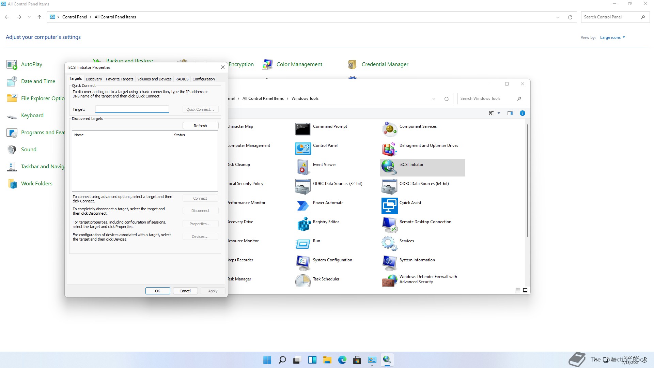
Task: Open taskbar Search icon
Action: click(282, 360)
